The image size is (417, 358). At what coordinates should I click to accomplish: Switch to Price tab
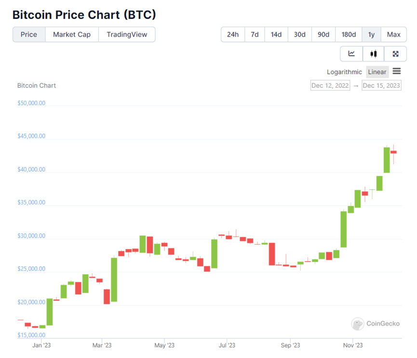click(x=29, y=35)
